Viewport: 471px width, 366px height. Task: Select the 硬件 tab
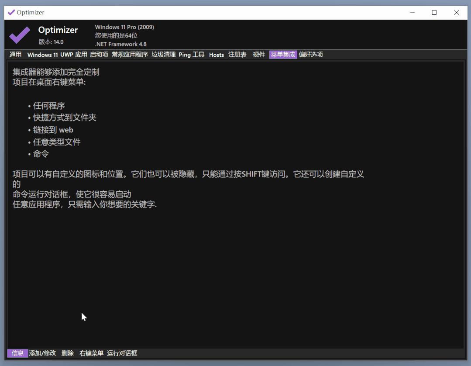259,55
